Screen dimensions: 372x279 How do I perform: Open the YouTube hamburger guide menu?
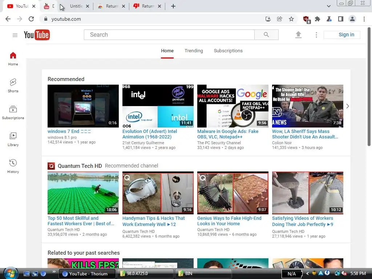pos(15,35)
